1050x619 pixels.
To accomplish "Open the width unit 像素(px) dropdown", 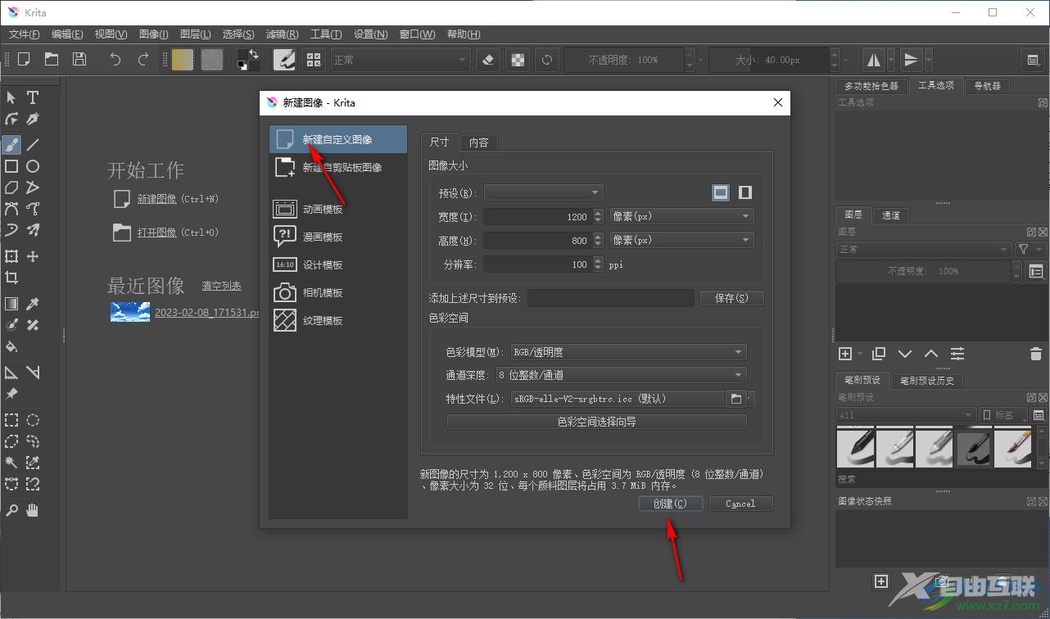I will (681, 216).
